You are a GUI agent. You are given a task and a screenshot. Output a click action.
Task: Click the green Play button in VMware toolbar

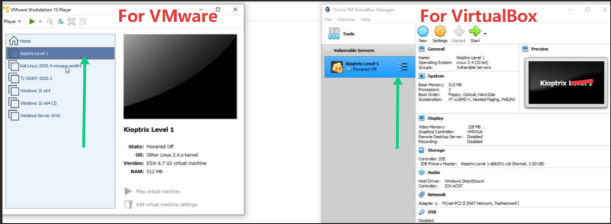coord(32,22)
